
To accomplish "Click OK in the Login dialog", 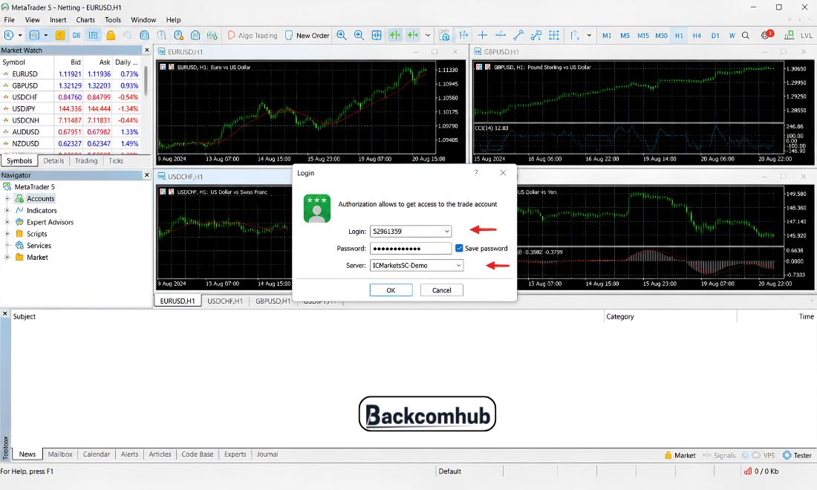I will tap(391, 290).
